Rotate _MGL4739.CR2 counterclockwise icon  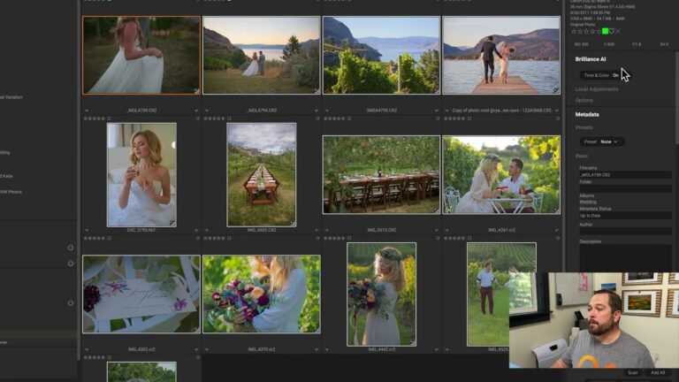coord(87,111)
